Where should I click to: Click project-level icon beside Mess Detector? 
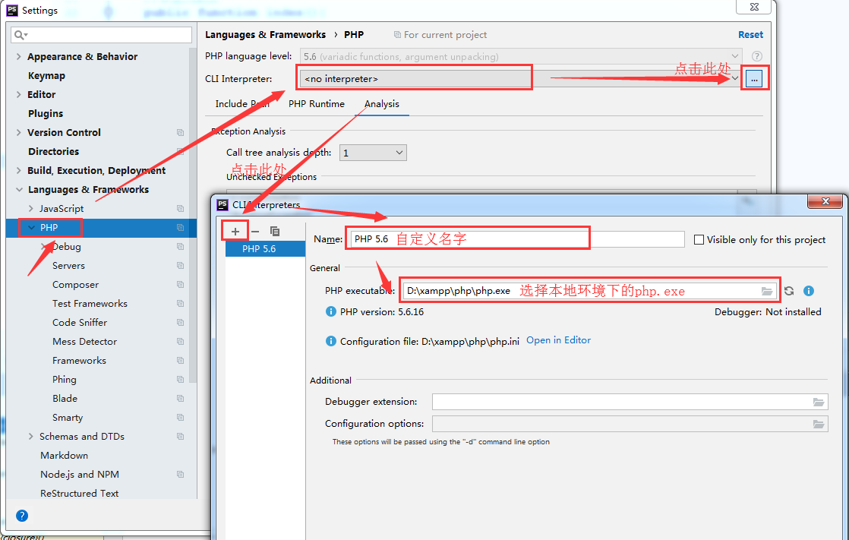tap(180, 341)
